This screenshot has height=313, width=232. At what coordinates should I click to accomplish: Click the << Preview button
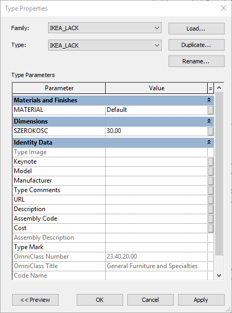(35, 300)
